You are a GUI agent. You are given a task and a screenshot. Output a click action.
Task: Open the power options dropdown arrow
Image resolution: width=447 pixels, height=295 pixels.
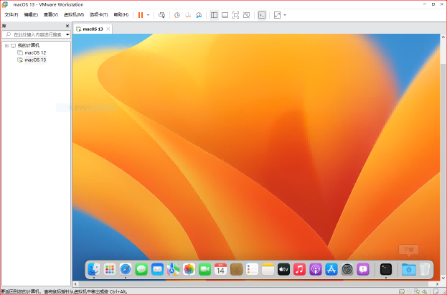pyautogui.click(x=148, y=15)
